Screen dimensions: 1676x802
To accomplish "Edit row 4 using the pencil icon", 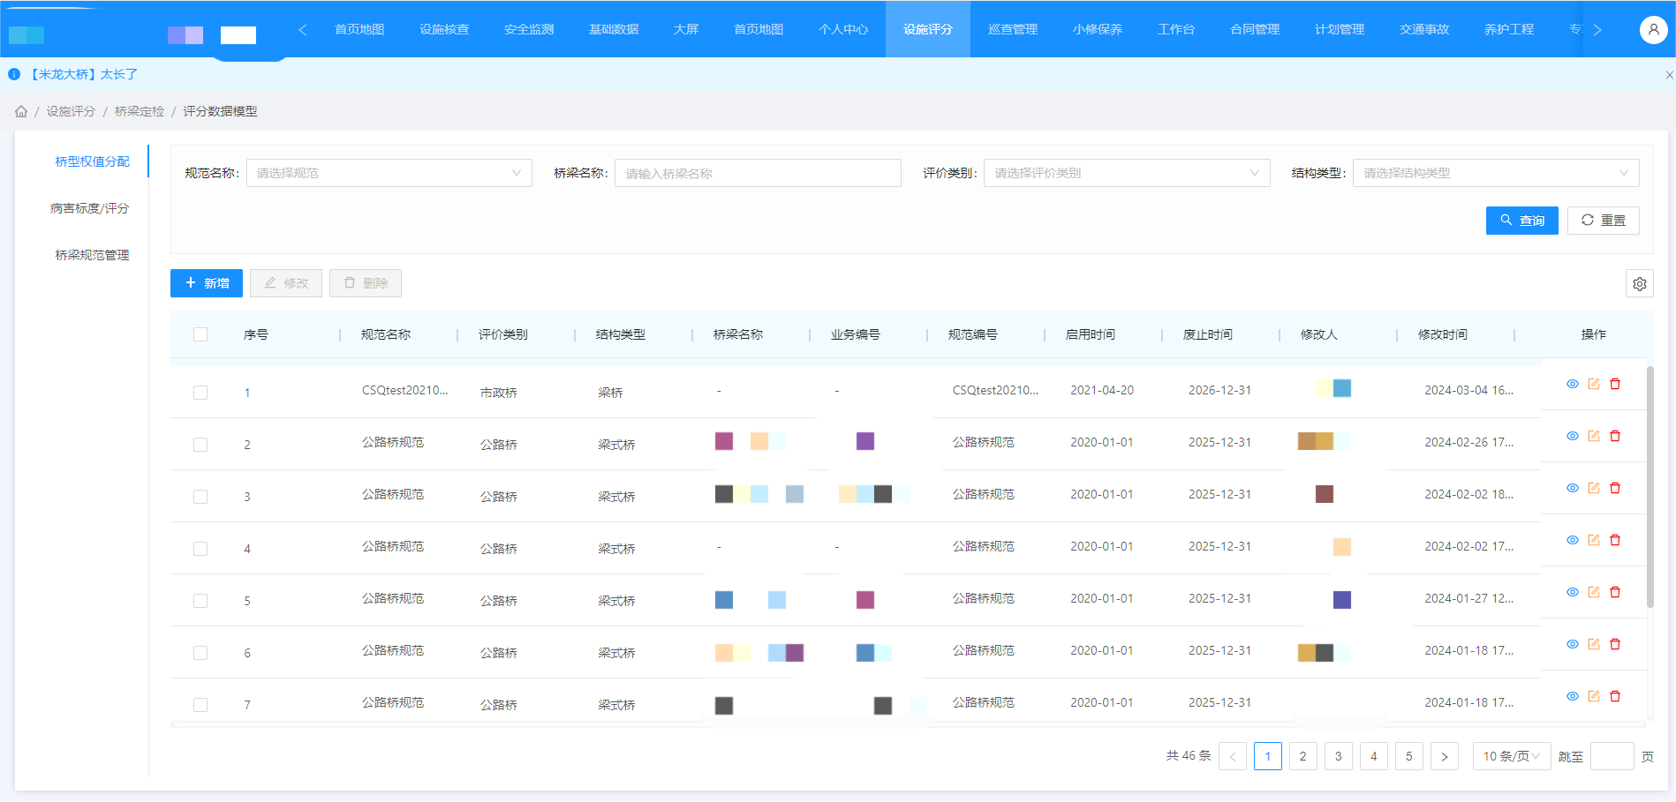I will [x=1594, y=540].
